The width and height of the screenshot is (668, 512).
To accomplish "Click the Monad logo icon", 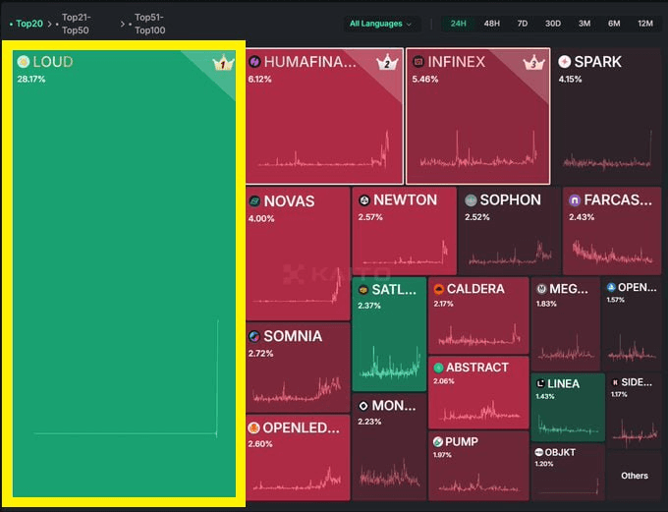I will click(x=363, y=406).
